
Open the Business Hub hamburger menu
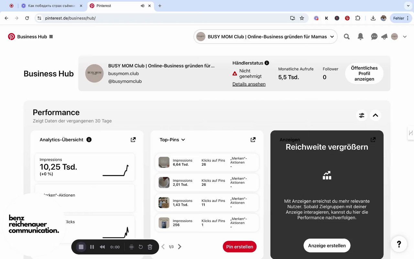tap(51, 37)
